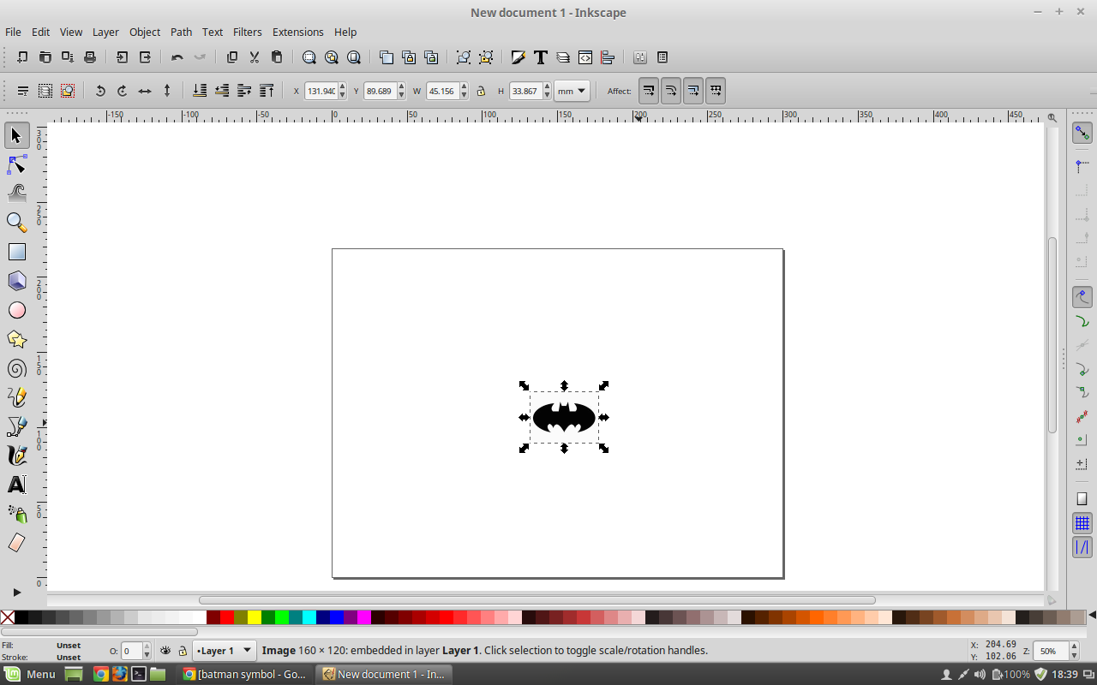
Task: Select the Tweak tool
Action: [16, 194]
